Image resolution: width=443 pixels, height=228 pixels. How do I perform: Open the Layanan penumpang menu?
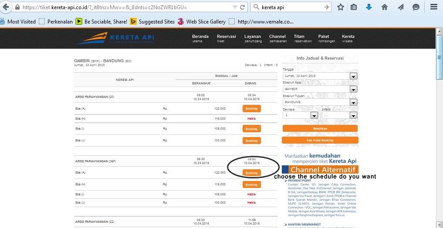point(253,38)
